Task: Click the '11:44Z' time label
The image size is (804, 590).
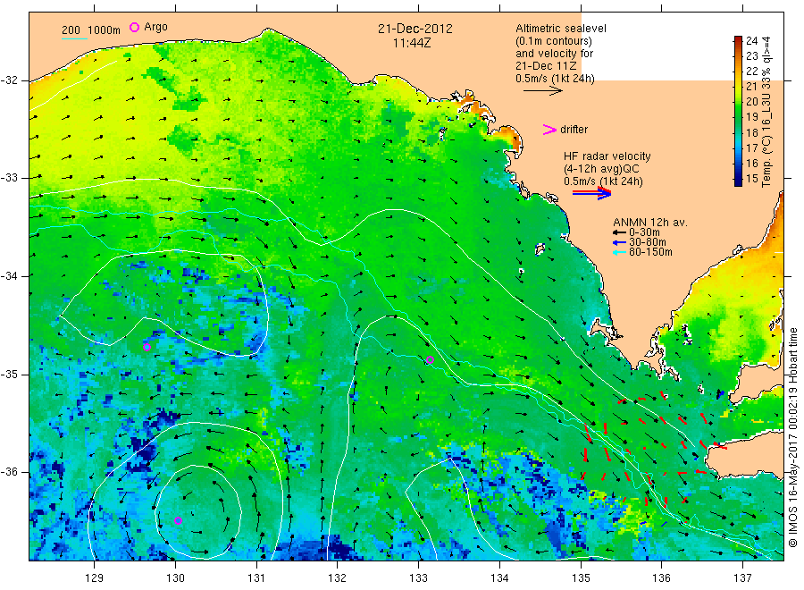Action: pos(412,43)
